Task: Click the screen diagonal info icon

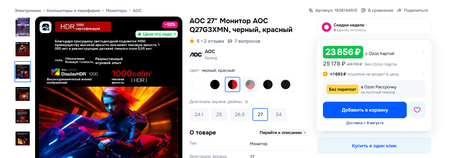Action: 247,102
